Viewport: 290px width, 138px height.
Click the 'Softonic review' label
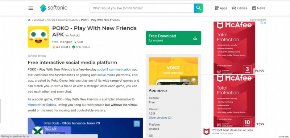37,56
